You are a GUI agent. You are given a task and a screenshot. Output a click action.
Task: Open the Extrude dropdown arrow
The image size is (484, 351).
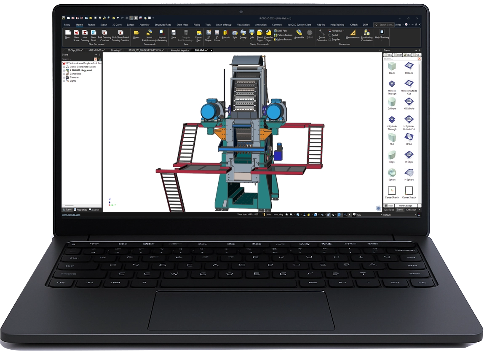point(226,40)
